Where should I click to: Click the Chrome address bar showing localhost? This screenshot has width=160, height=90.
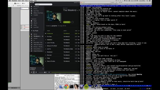pos(22,6)
